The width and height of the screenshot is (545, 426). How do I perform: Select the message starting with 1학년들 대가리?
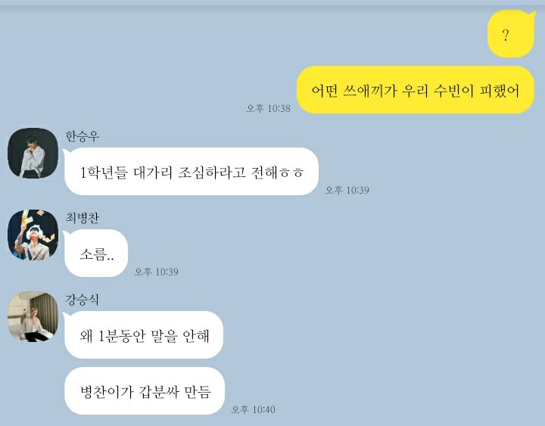pos(192,171)
